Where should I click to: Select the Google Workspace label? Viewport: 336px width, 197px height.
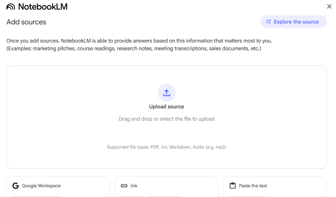click(x=41, y=186)
